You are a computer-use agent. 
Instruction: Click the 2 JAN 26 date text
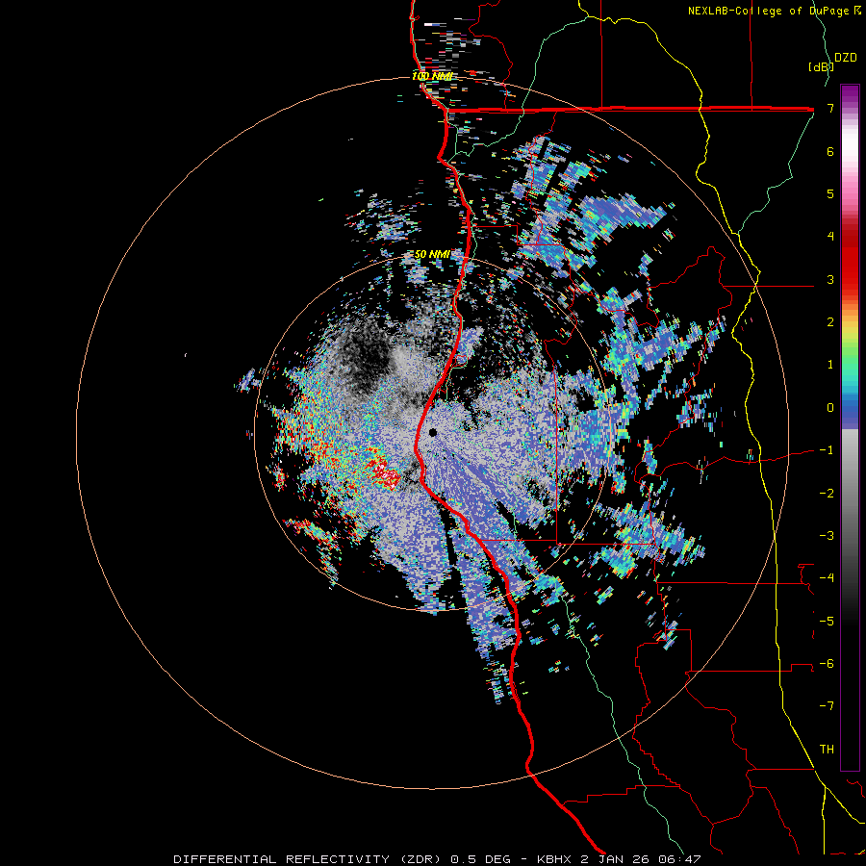(613, 859)
